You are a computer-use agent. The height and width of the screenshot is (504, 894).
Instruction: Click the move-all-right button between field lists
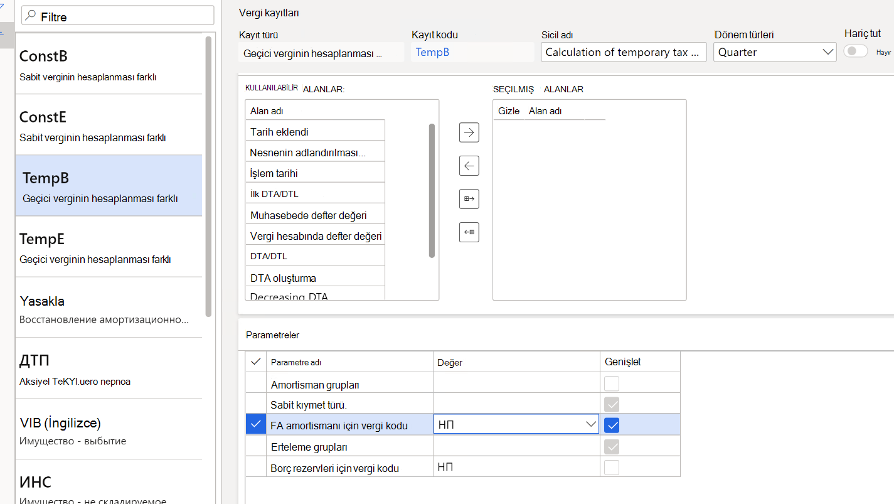(469, 199)
